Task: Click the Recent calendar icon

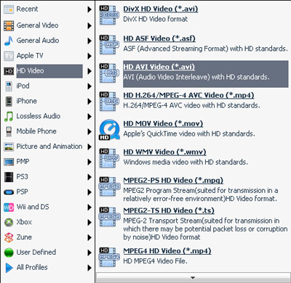Action: tap(9, 9)
